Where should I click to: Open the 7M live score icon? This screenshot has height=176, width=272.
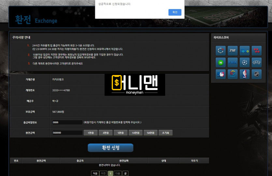click(x=232, y=51)
